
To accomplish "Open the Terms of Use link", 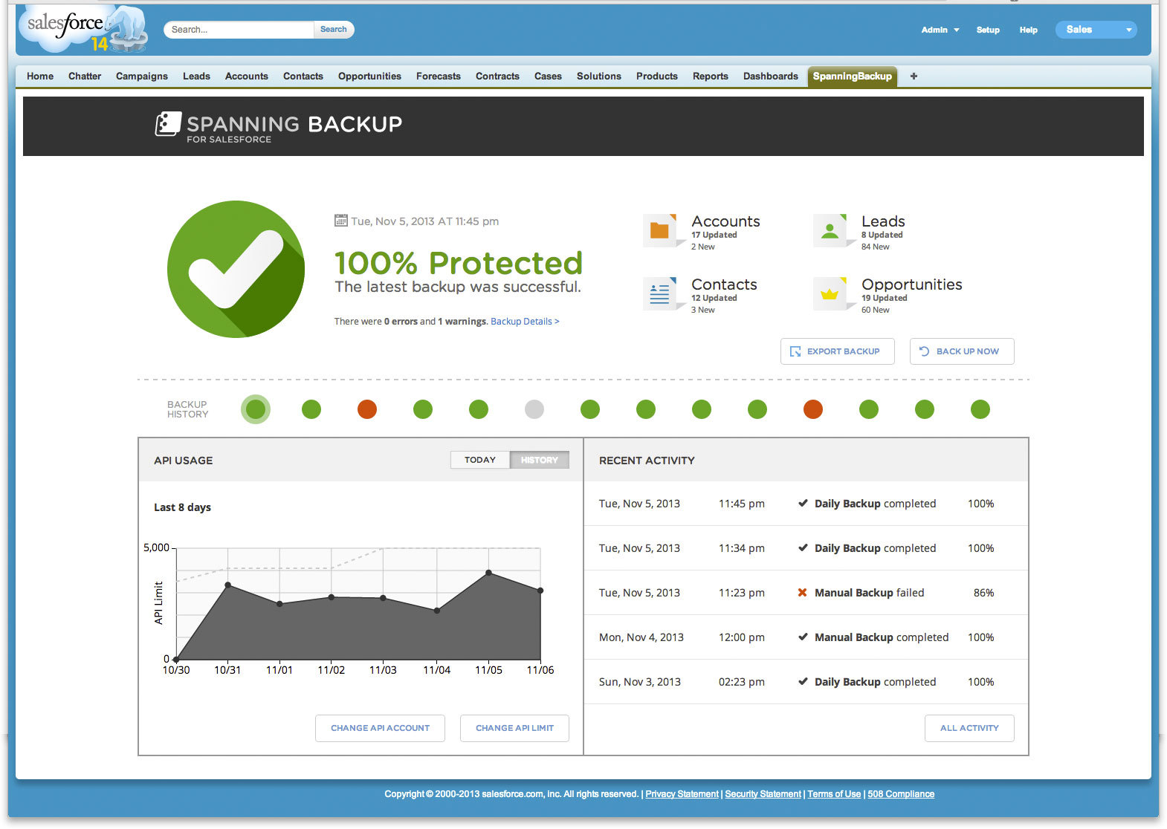I will (x=834, y=794).
